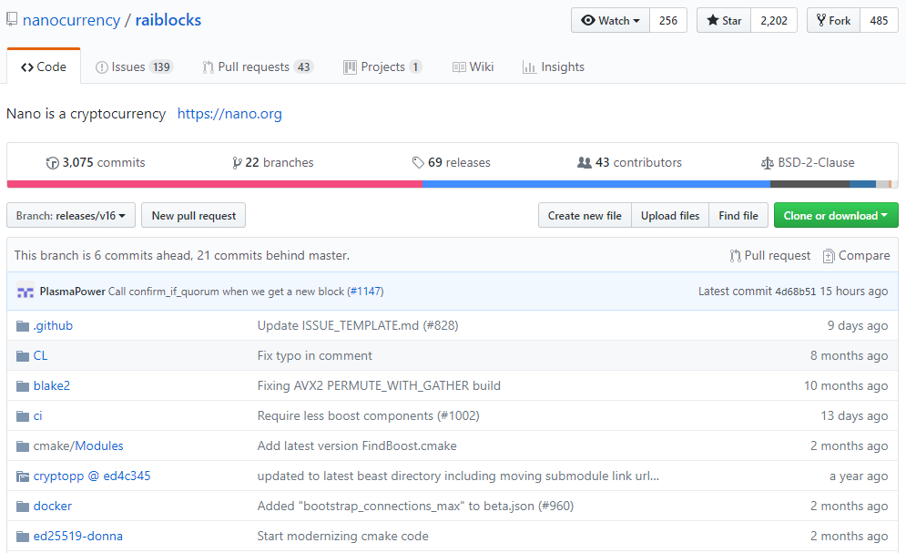This screenshot has width=906, height=553.
Task: Open PlasmaPower author link
Action: [72, 292]
